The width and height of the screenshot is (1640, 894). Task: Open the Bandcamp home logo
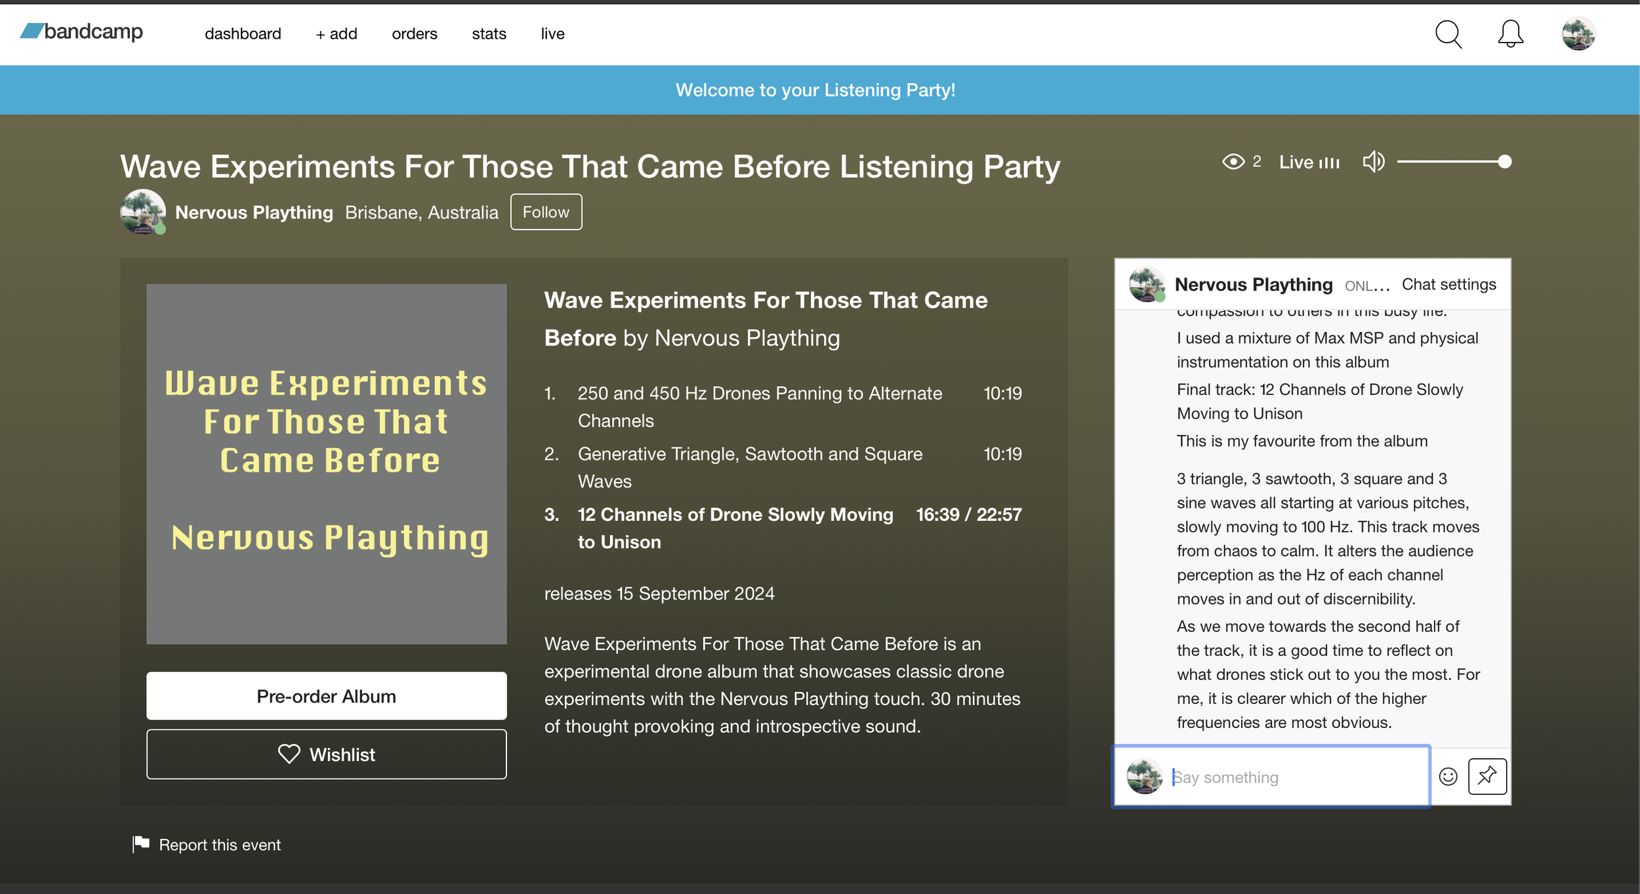coord(81,31)
